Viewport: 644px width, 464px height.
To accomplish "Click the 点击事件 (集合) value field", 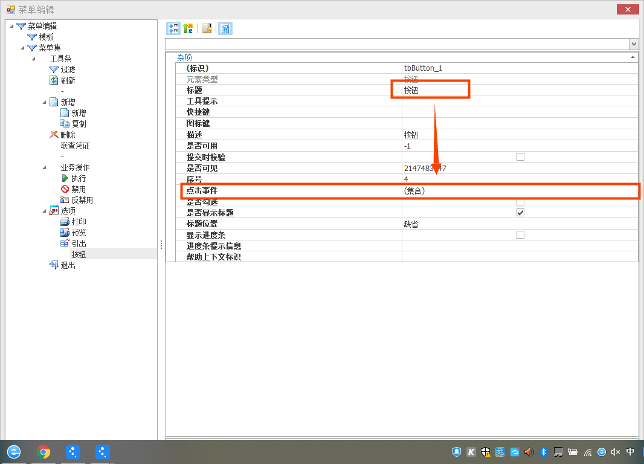I will pyautogui.click(x=520, y=191).
